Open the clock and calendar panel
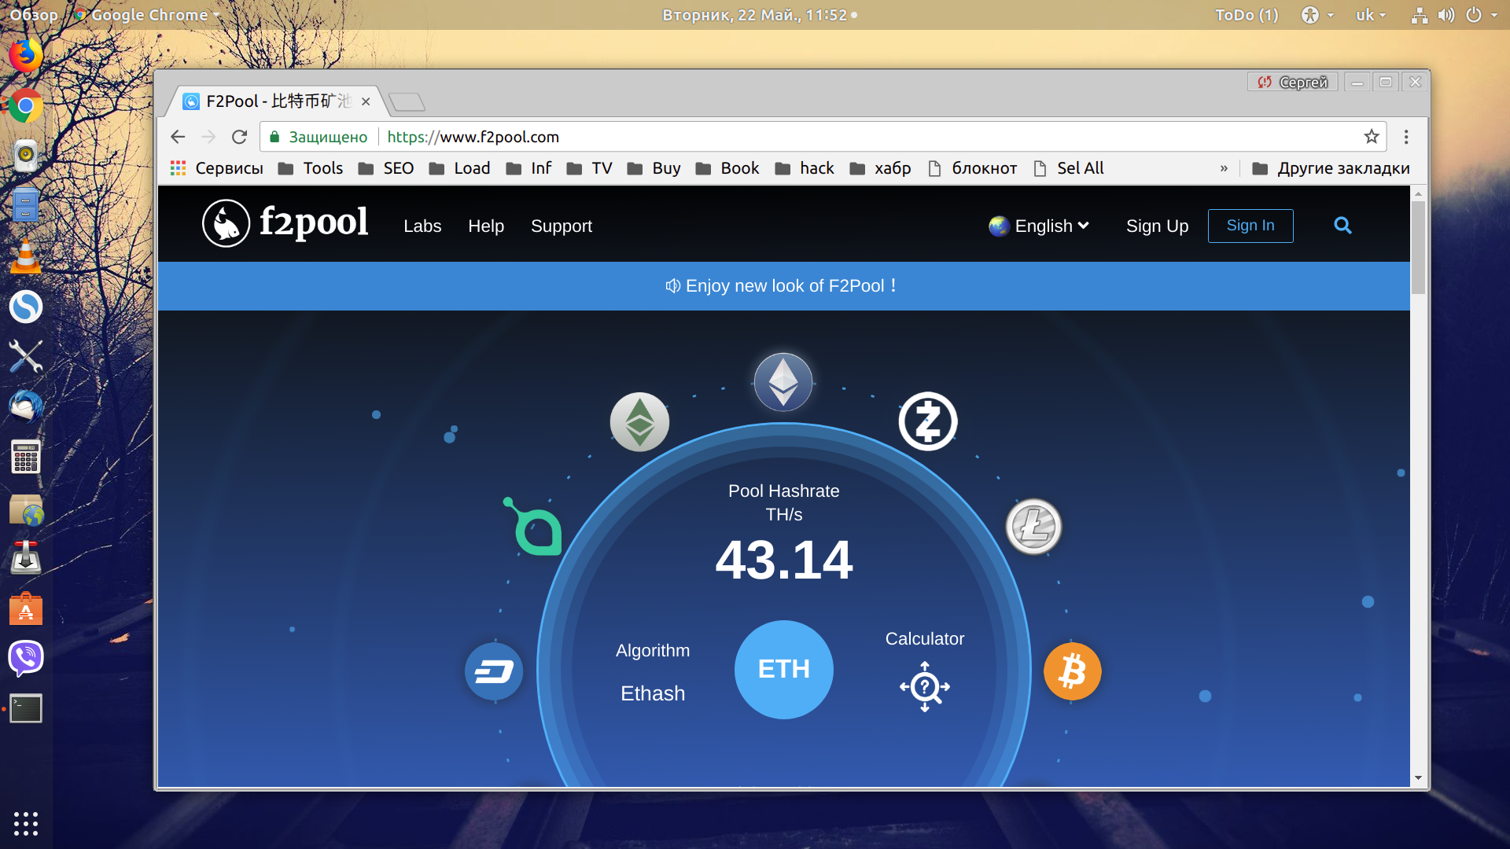1510x849 pixels. point(760,15)
